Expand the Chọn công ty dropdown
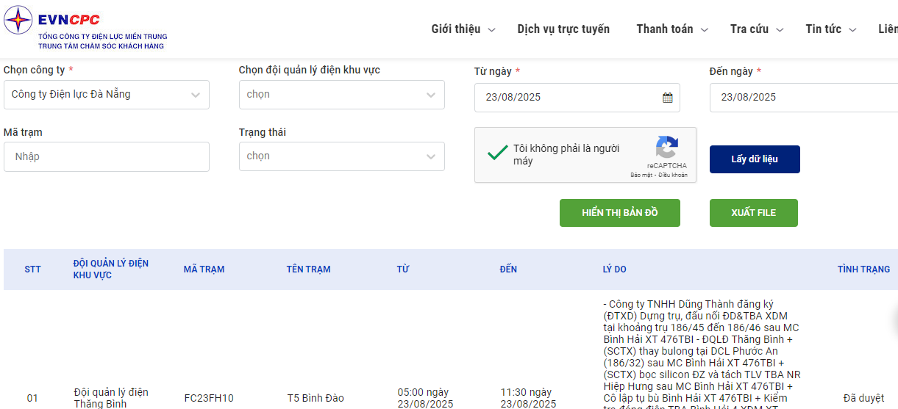The width and height of the screenshot is (898, 409). (107, 95)
